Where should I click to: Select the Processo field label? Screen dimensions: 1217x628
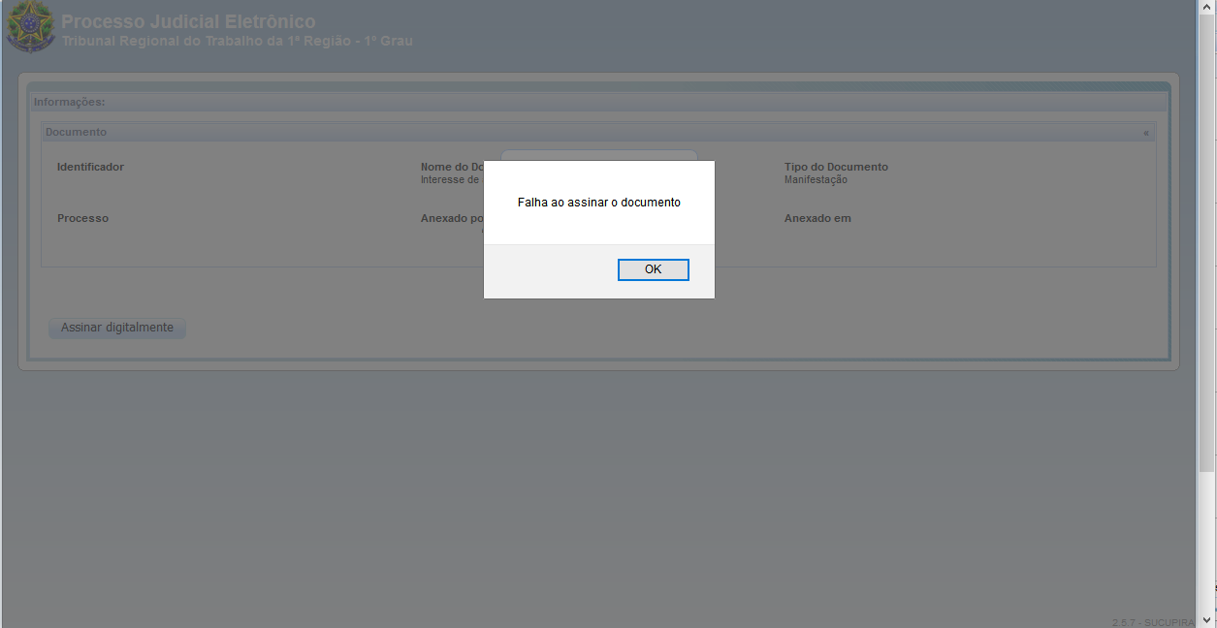(82, 218)
